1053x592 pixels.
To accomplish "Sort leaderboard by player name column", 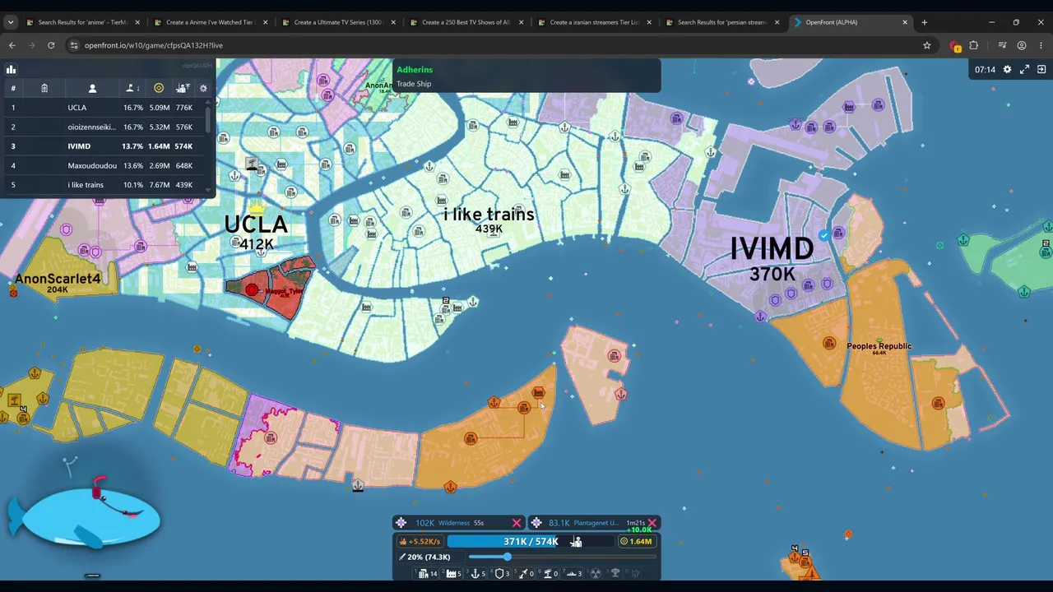I will 92,88.
